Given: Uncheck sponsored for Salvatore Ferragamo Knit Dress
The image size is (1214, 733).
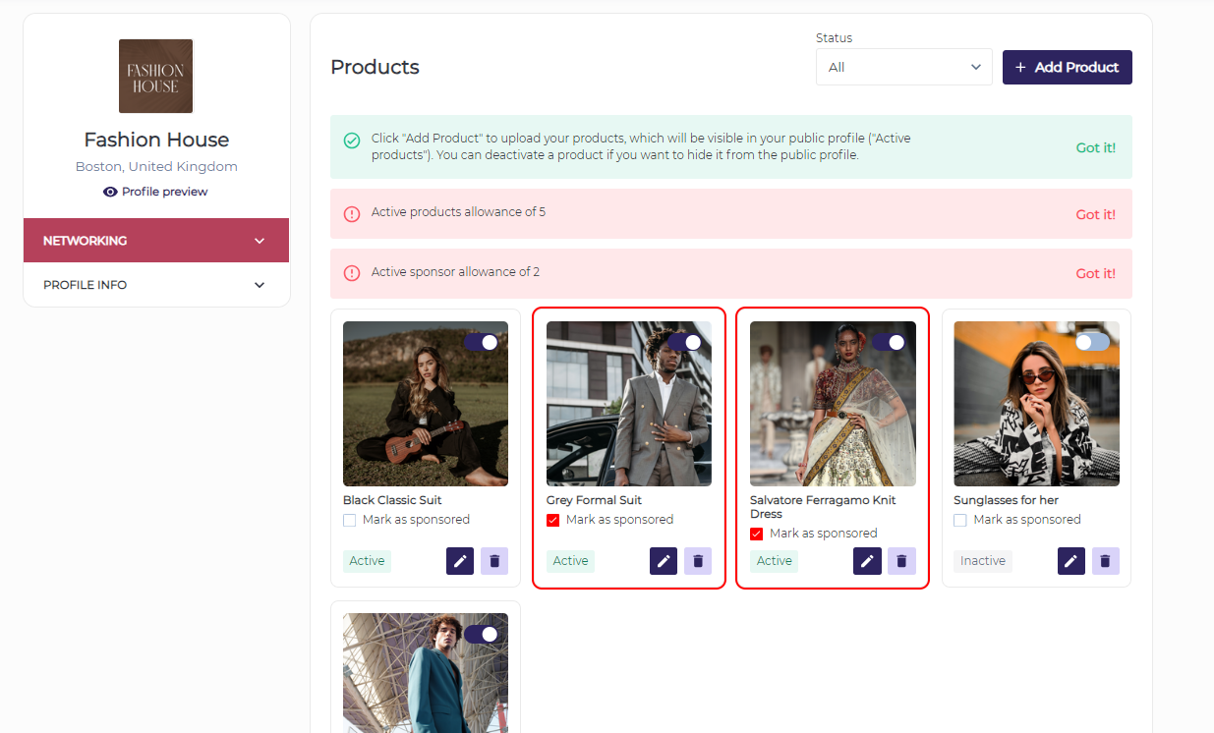Looking at the screenshot, I should (x=757, y=534).
